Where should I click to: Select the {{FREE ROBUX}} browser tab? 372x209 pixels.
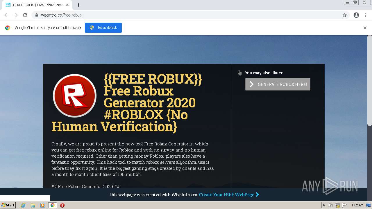click(x=37, y=5)
